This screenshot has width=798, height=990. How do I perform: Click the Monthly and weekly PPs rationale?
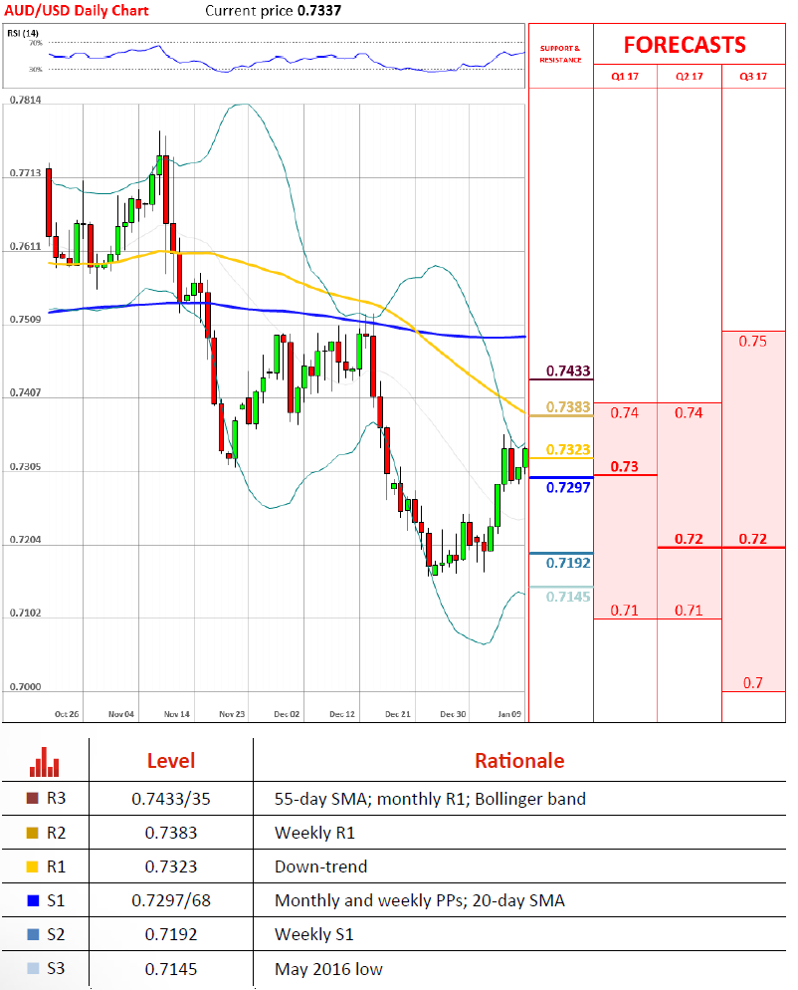coord(419,900)
